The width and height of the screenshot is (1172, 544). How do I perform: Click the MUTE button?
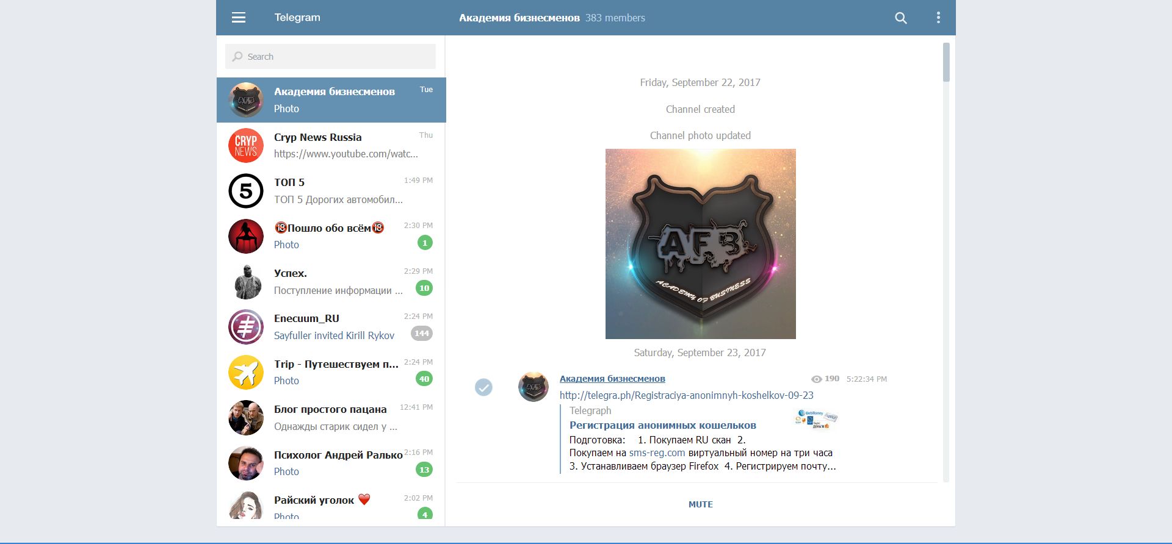[x=700, y=504]
